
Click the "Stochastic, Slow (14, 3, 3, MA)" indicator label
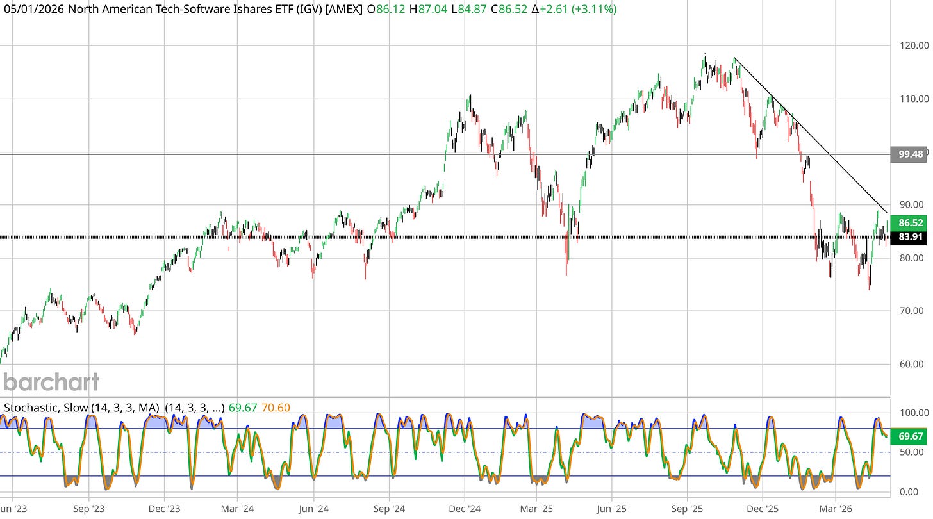click(x=82, y=407)
